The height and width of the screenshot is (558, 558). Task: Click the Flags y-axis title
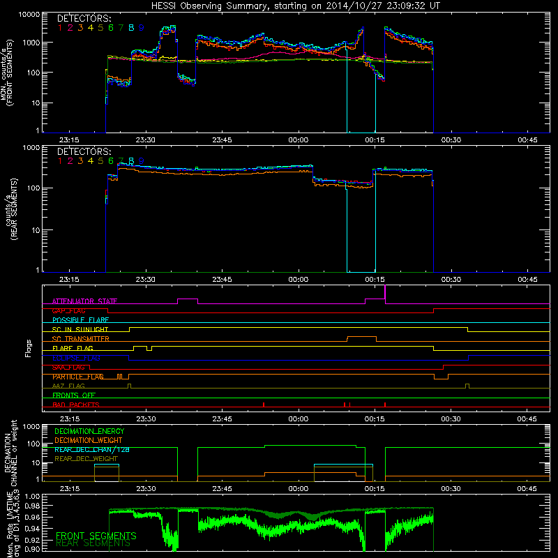click(x=29, y=348)
